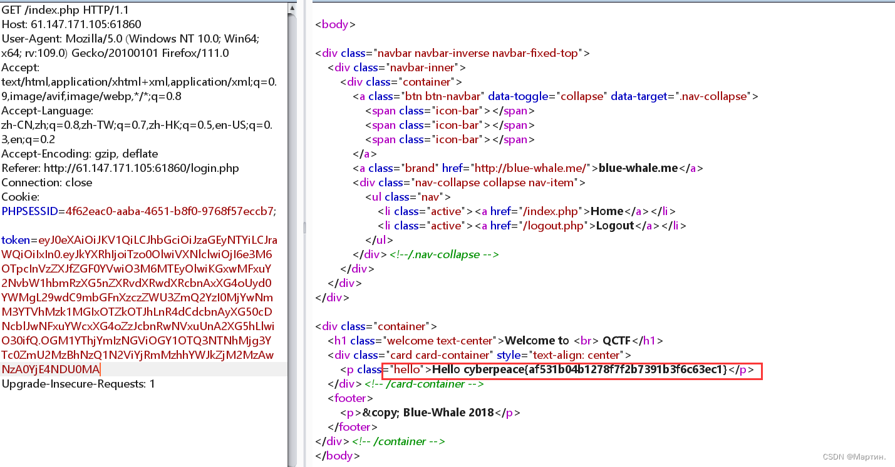The height and width of the screenshot is (467, 895).
Task: Click the brand blue-whale.me anchor line
Action: tap(528, 168)
